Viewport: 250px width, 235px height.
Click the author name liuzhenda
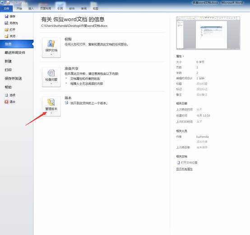pyautogui.click(x=202, y=136)
